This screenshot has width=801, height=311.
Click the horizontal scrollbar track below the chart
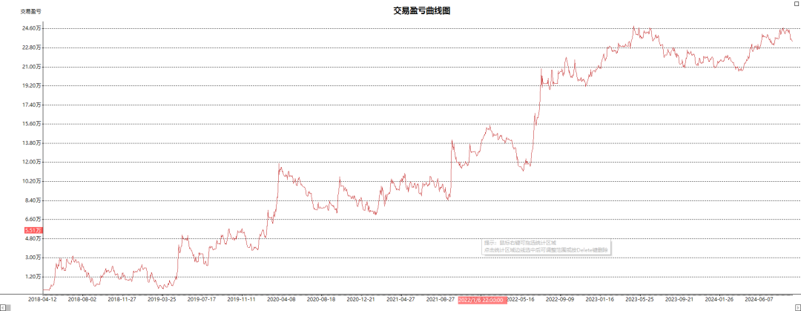coord(400,307)
